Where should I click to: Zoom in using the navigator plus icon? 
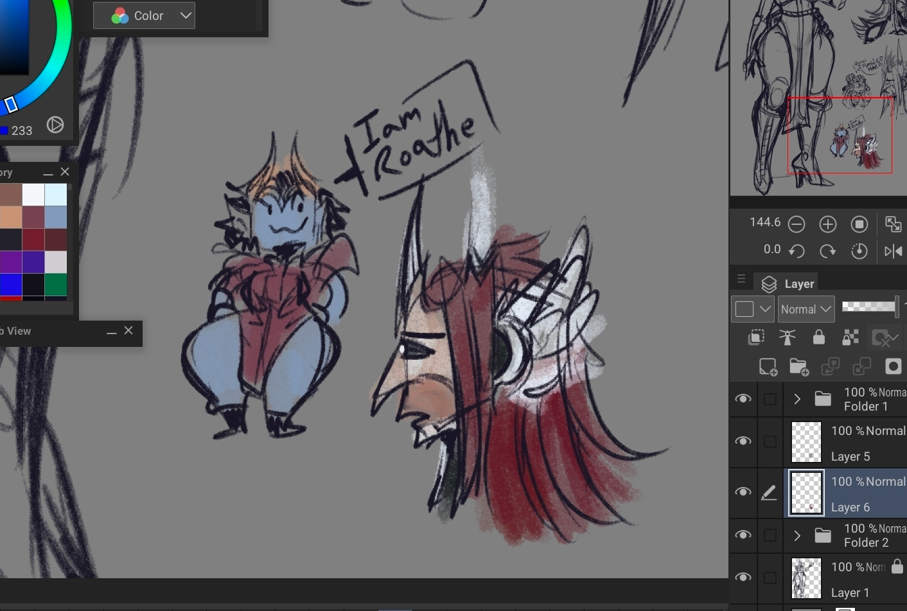click(x=828, y=224)
